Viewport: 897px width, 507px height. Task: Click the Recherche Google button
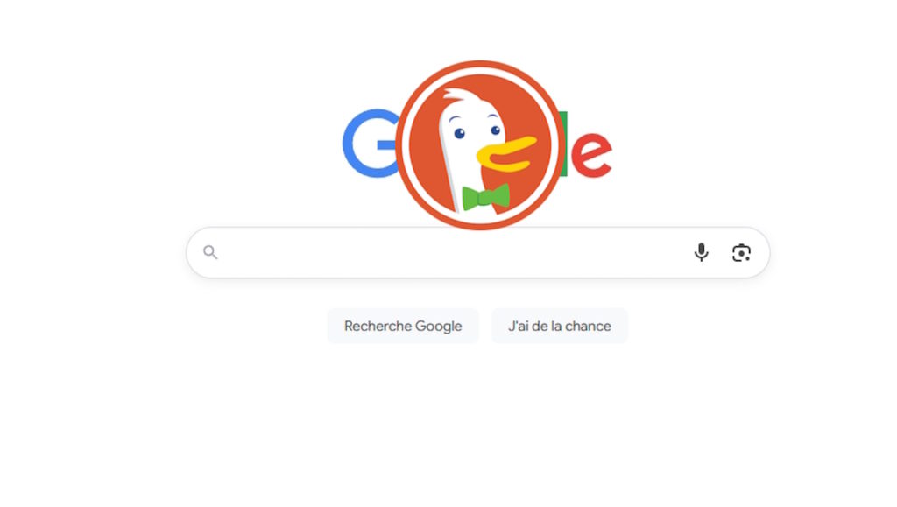[403, 326]
